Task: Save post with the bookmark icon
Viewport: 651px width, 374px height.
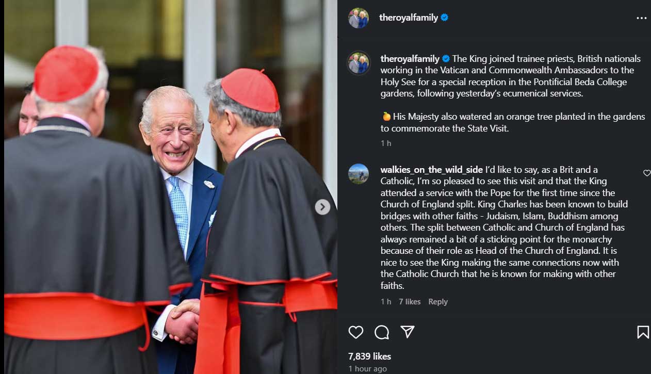Action: pyautogui.click(x=643, y=332)
